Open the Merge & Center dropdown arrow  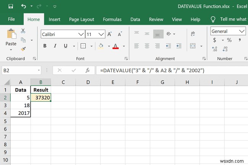(201, 46)
